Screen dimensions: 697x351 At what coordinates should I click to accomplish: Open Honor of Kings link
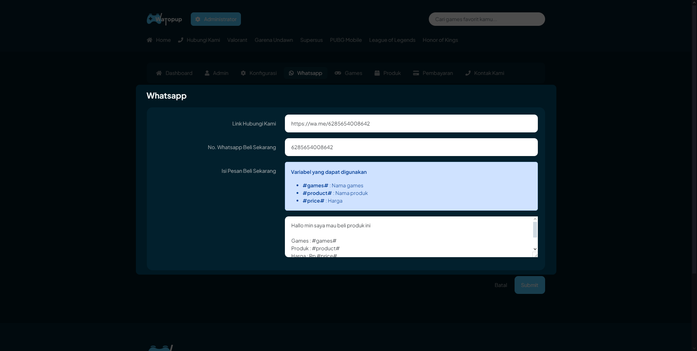click(x=440, y=40)
